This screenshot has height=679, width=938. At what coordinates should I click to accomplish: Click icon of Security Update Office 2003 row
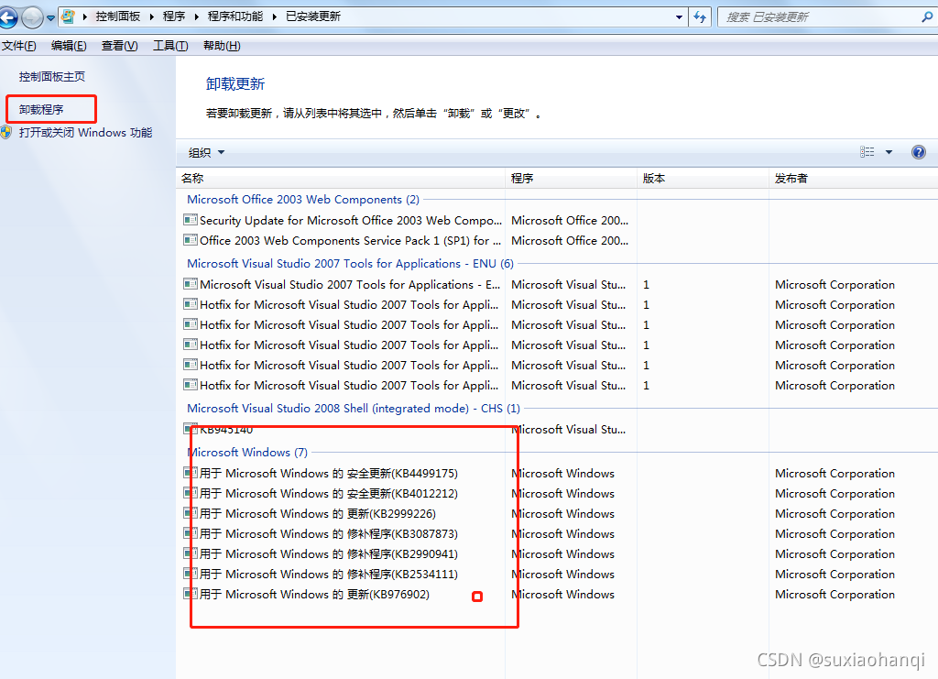[191, 220]
